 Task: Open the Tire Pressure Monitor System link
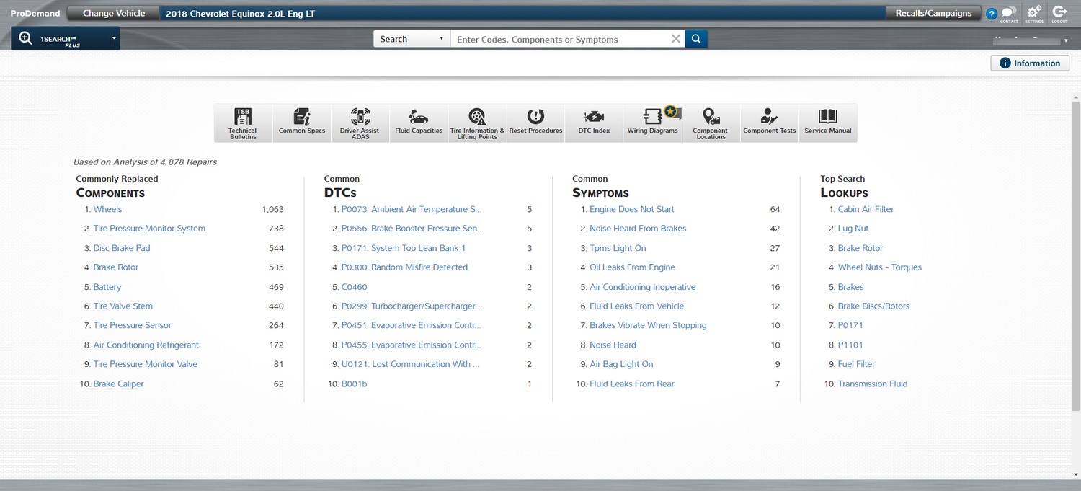tap(149, 229)
